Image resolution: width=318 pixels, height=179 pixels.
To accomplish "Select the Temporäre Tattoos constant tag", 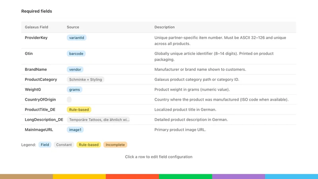I will (x=98, y=120).
